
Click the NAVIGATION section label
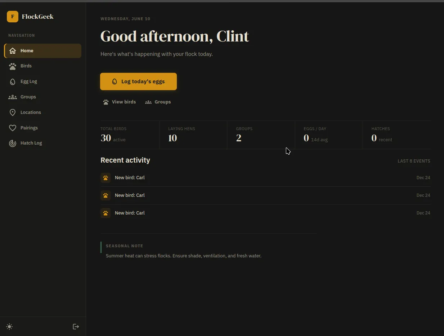22,35
